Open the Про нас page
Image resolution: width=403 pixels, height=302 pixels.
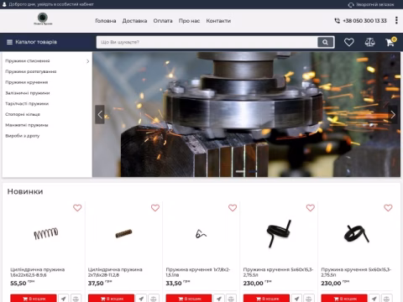190,21
